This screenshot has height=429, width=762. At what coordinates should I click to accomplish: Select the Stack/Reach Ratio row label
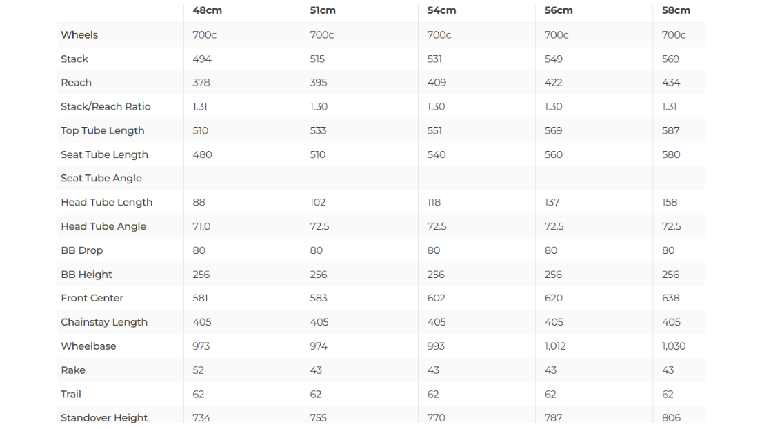point(106,107)
